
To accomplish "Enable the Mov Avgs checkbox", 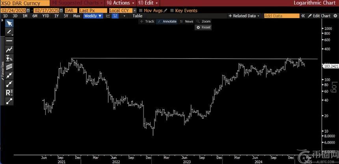I will pos(141,10).
